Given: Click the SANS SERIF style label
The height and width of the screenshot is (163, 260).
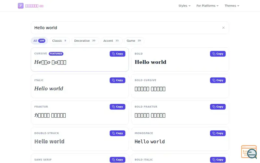Looking at the screenshot, I should (43, 160).
